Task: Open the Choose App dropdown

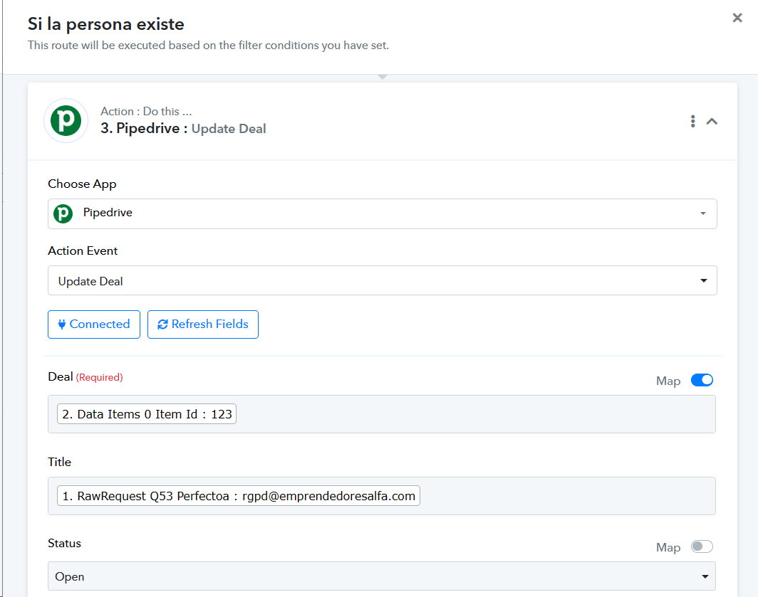Action: point(382,213)
